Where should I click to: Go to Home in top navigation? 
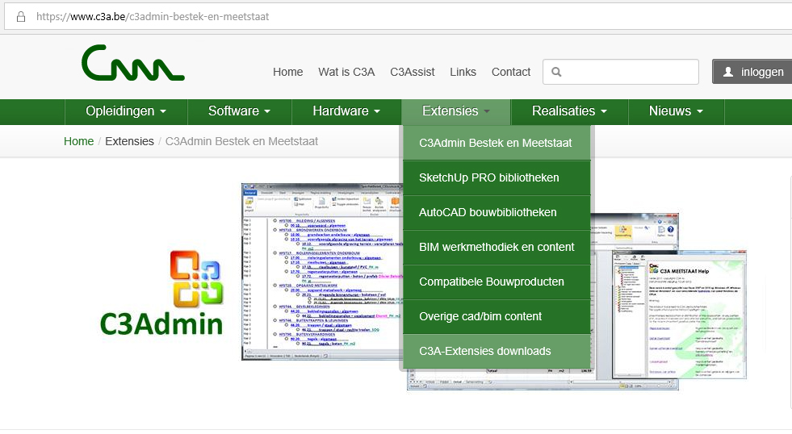point(288,72)
